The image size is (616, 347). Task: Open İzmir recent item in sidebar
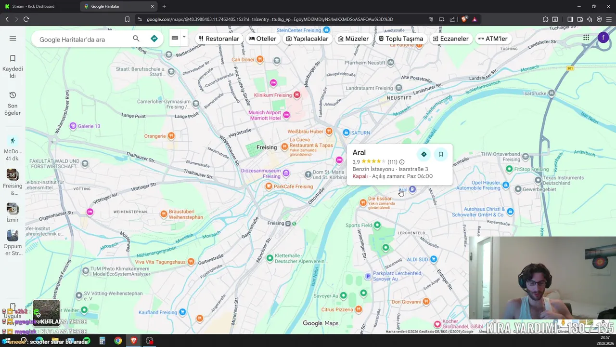(x=13, y=212)
